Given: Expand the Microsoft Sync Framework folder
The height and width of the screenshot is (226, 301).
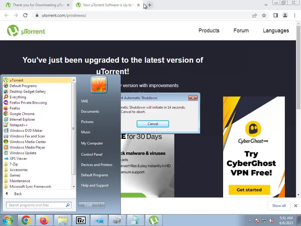Looking at the screenshot, I should click(37, 186).
